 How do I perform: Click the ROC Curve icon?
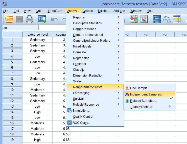[69, 123]
